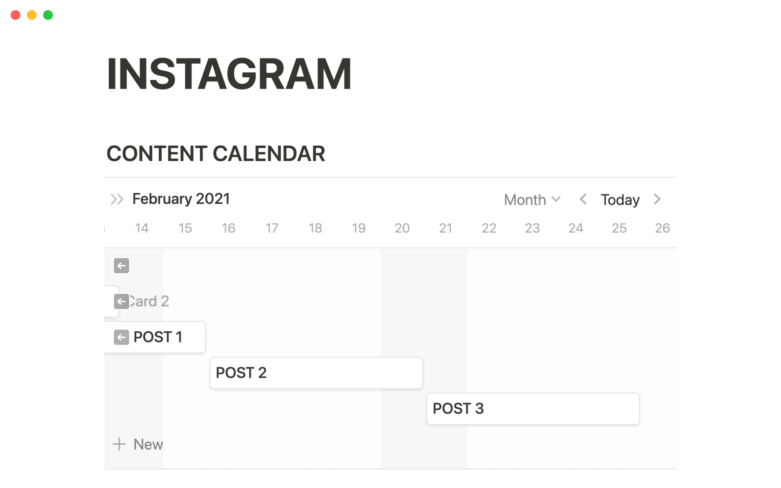Go to the previous period with the left chevron
This screenshot has height=488, width=781.
coord(583,199)
